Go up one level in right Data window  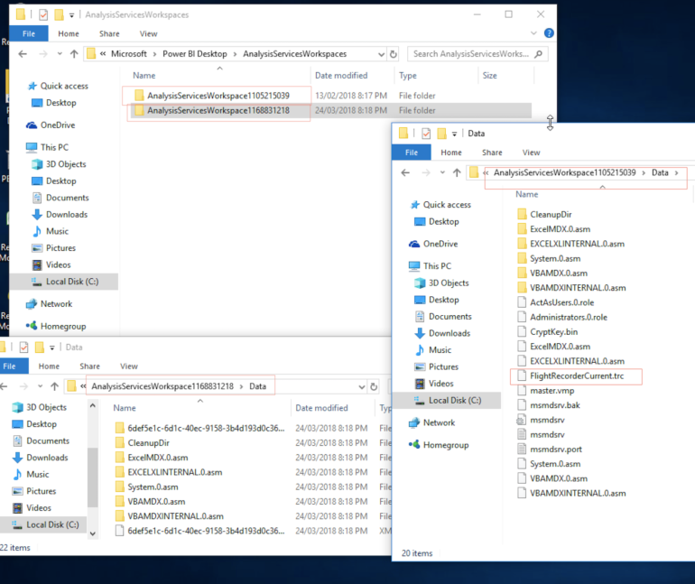coord(457,172)
